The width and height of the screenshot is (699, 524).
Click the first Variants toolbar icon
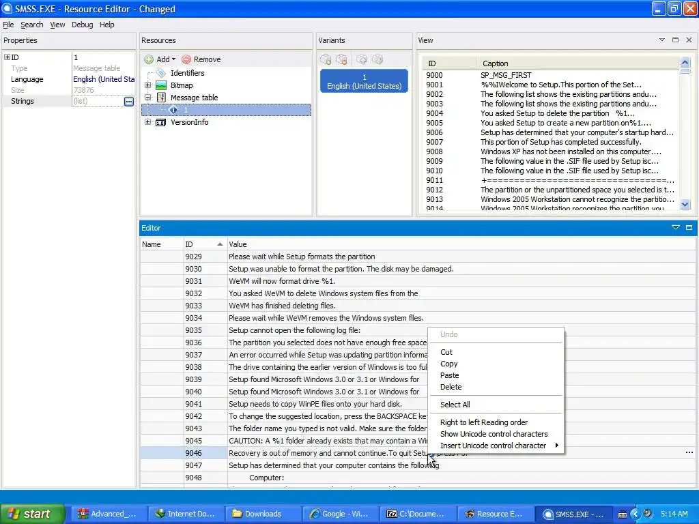click(326, 59)
